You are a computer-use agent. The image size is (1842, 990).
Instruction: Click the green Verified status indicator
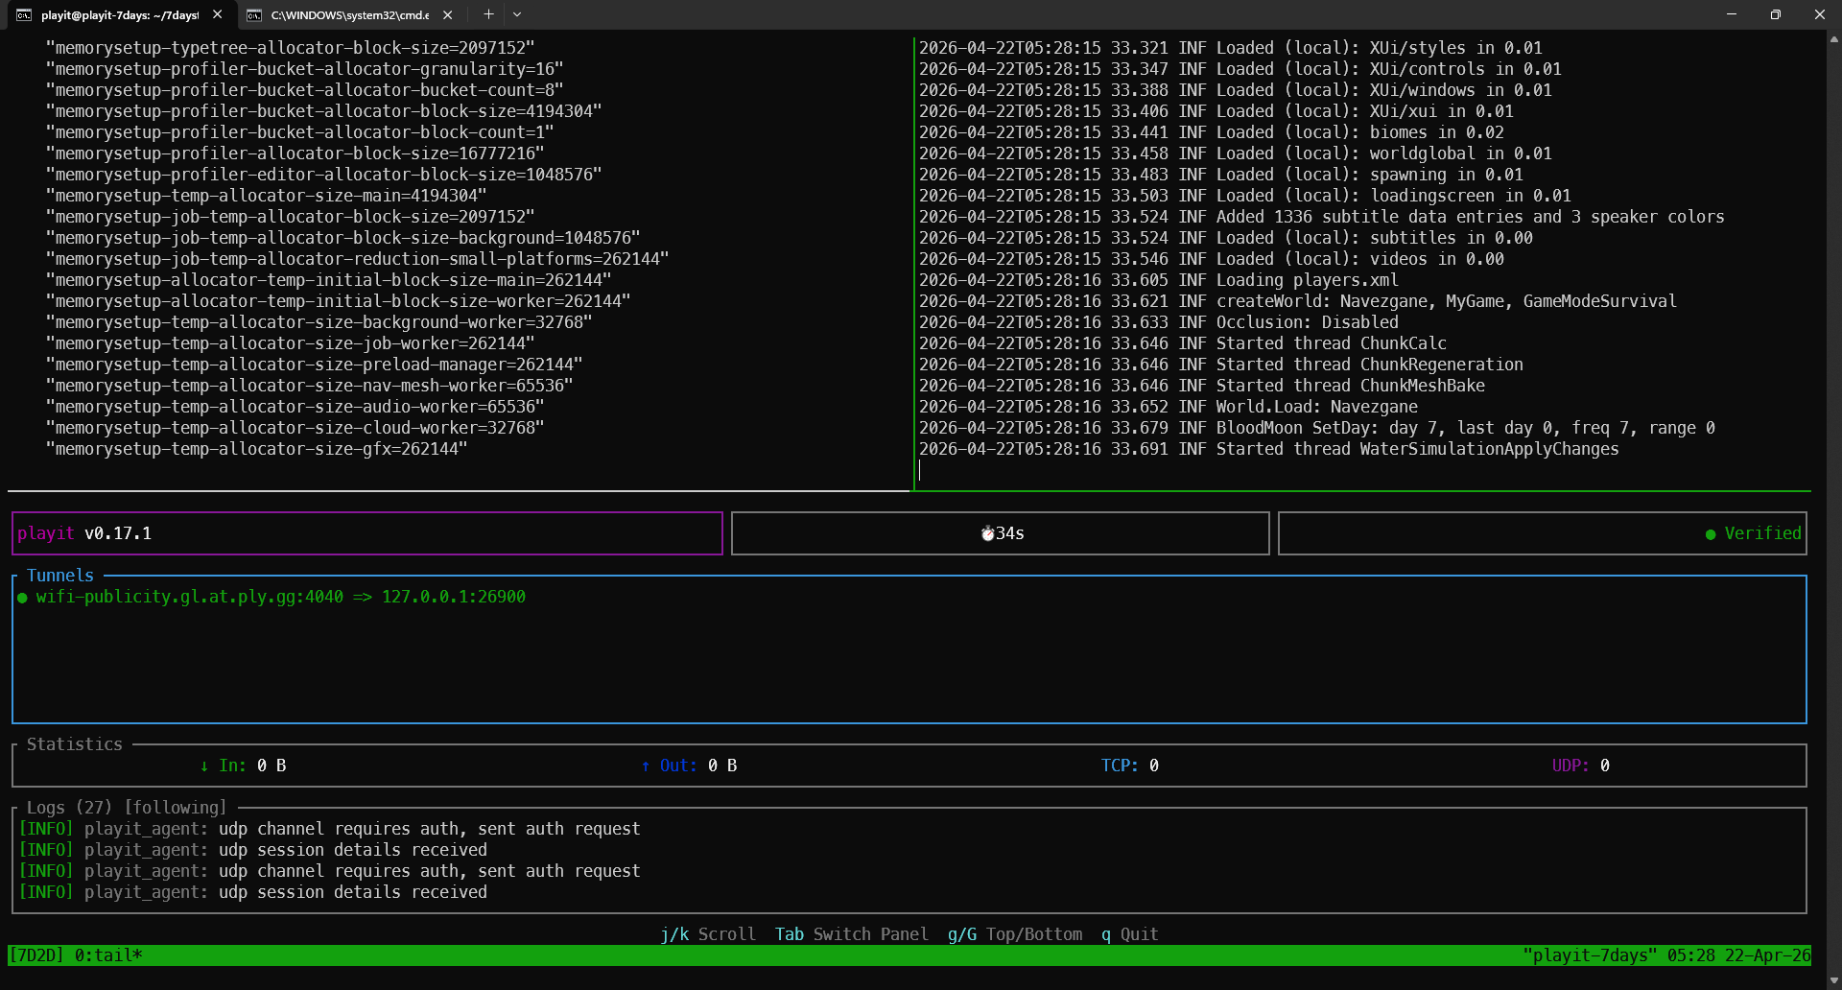tap(1753, 533)
